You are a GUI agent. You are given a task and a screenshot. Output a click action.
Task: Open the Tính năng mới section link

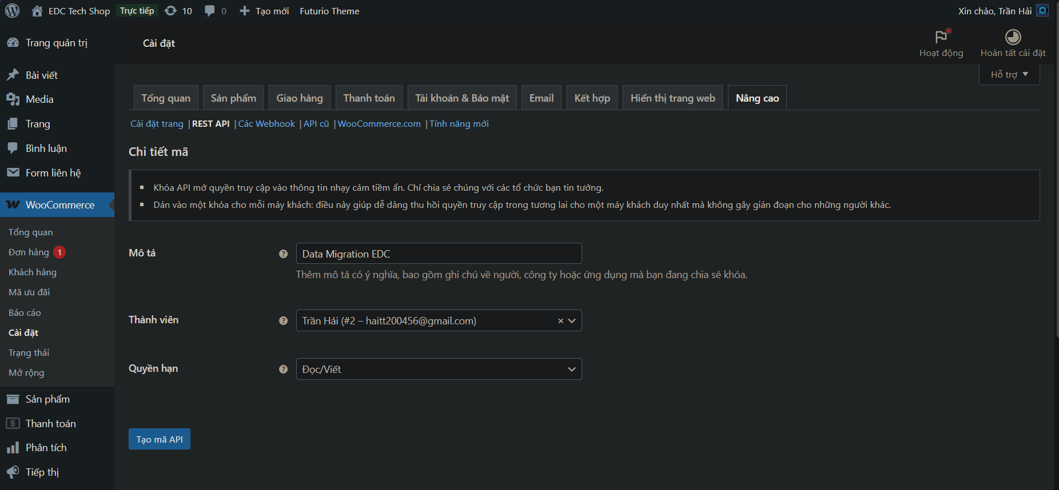(459, 124)
